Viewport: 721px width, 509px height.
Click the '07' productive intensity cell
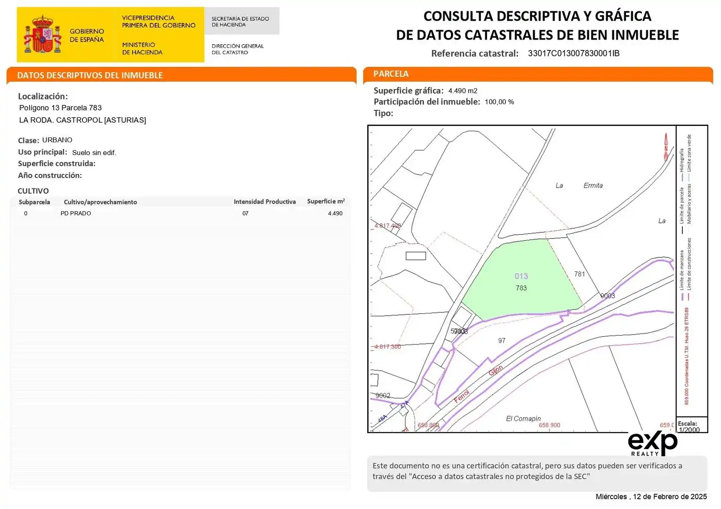(x=245, y=213)
